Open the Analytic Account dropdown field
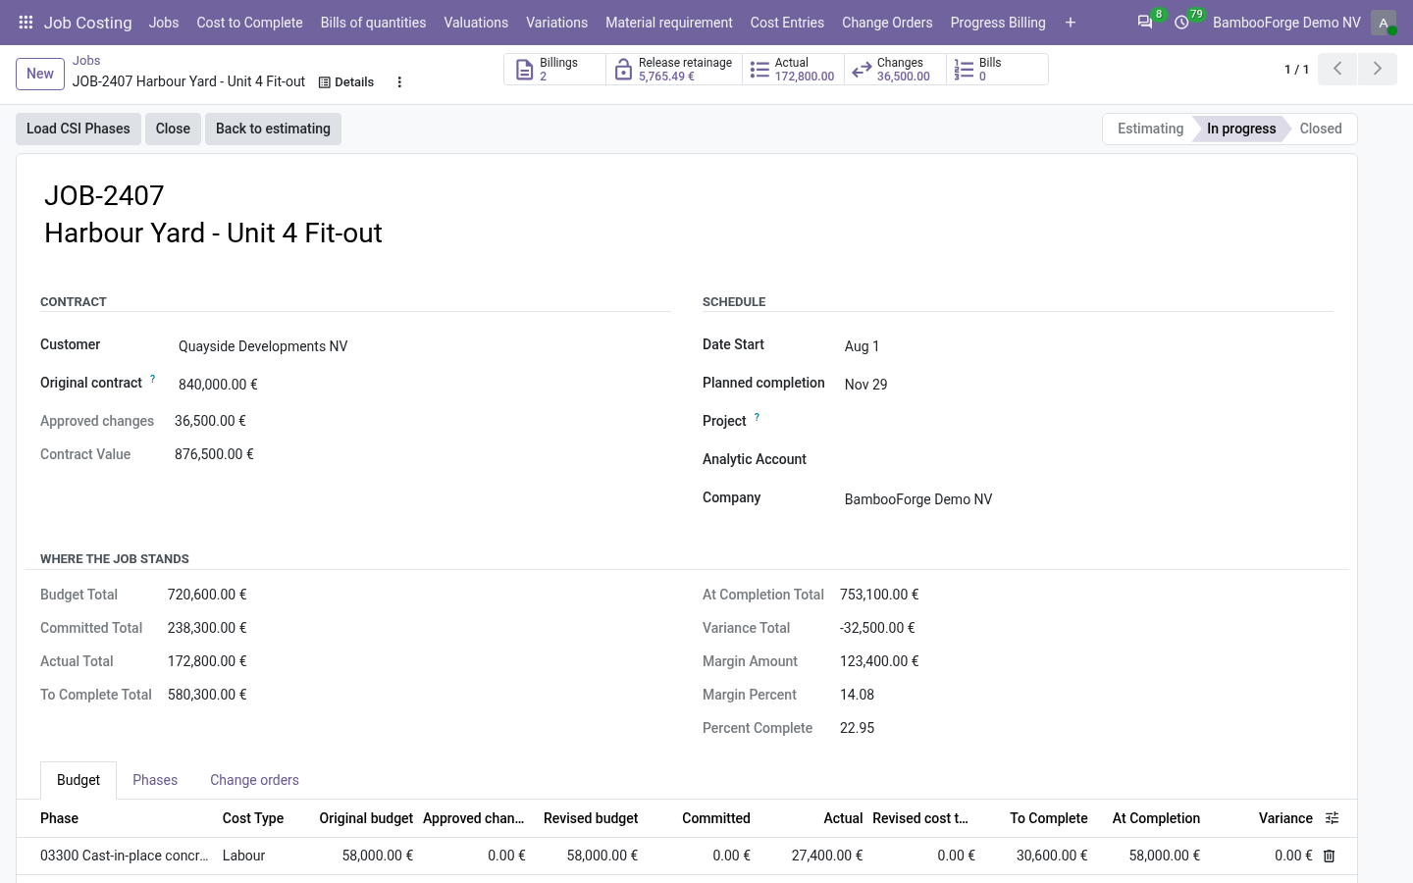This screenshot has height=883, width=1413. [x=1087, y=461]
